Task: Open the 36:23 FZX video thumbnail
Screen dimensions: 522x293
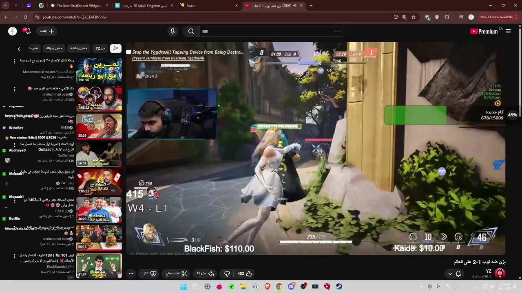Action: (99, 210)
